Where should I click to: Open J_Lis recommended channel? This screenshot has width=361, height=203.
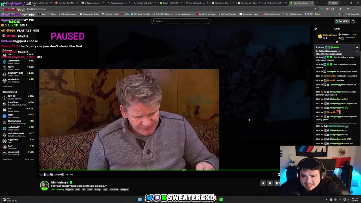pyautogui.click(x=17, y=147)
